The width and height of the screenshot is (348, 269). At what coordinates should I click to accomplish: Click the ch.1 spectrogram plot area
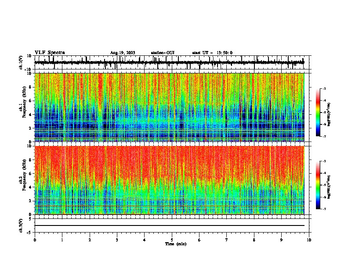tap(169, 107)
